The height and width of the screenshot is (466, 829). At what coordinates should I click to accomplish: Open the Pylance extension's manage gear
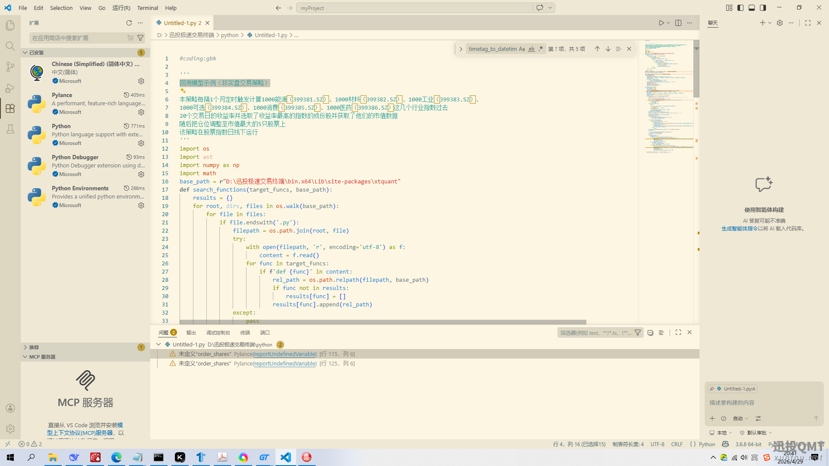141,112
